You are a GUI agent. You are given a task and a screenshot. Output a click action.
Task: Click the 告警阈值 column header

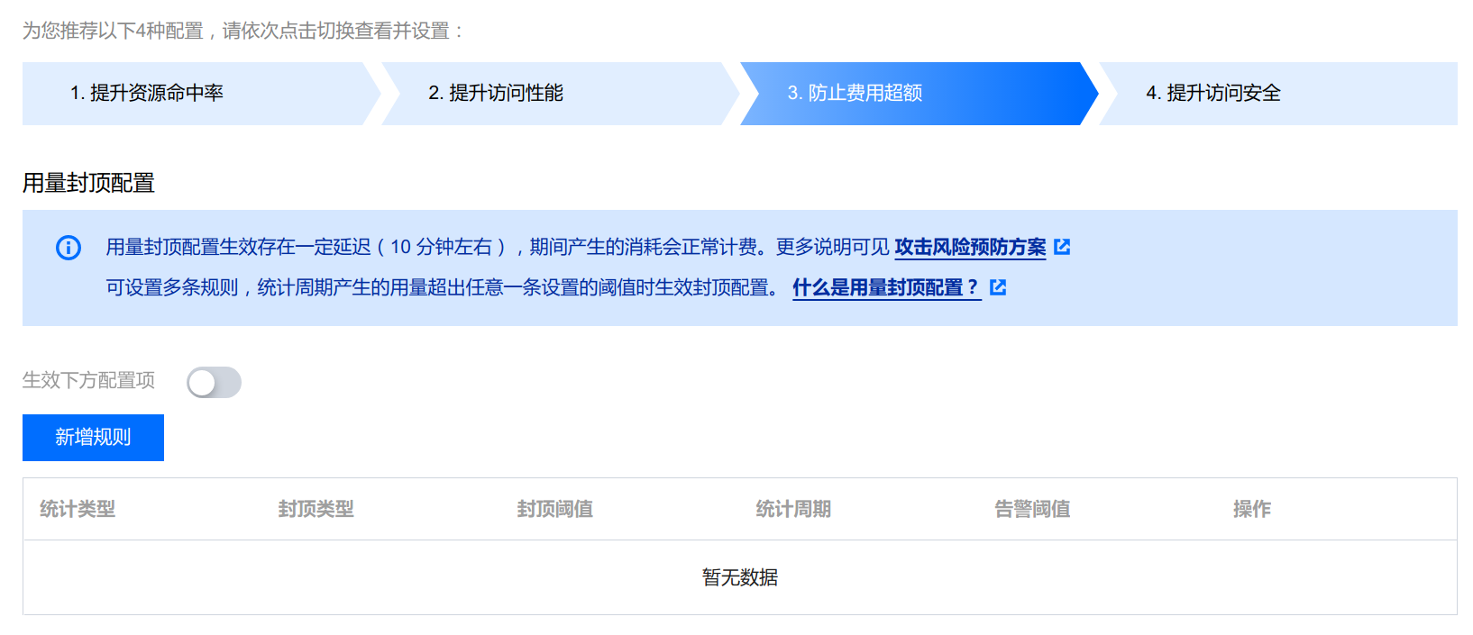1032,509
